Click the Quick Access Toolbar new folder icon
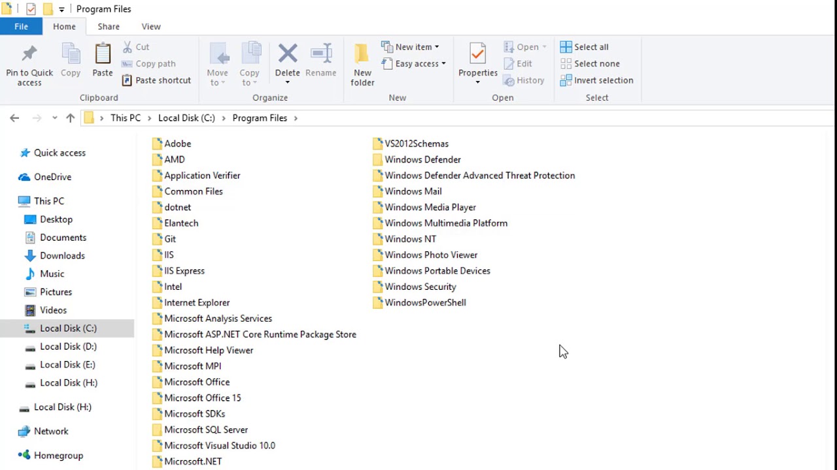Viewport: 837px width, 470px height. pos(47,9)
